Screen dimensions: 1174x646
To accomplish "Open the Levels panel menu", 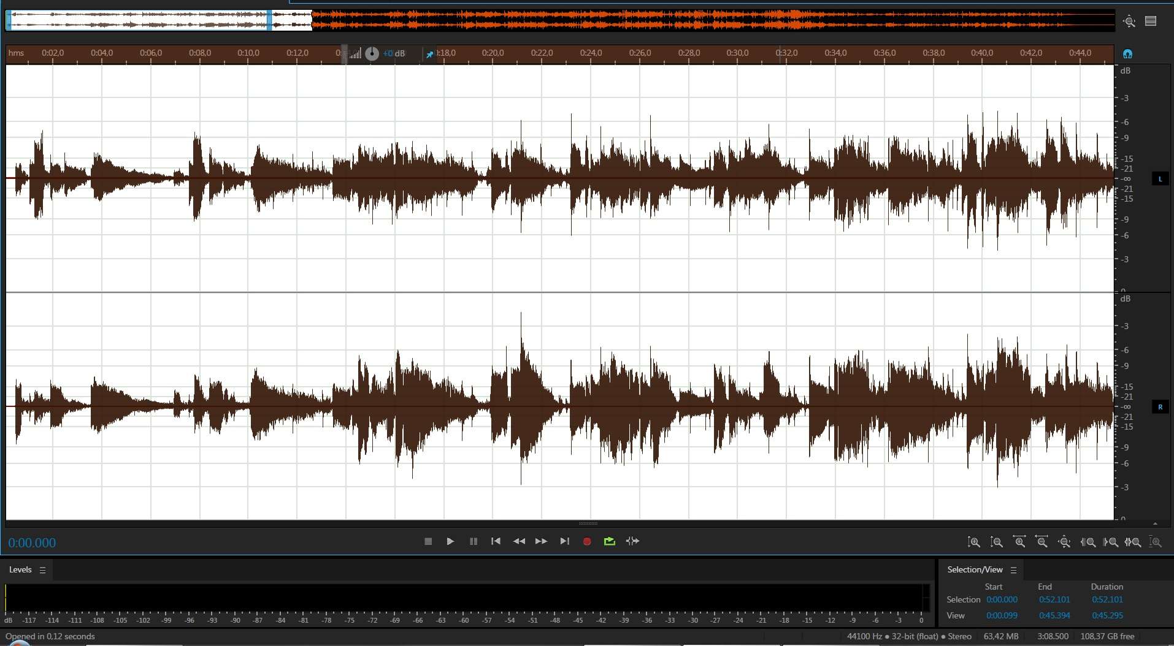I will [42, 570].
